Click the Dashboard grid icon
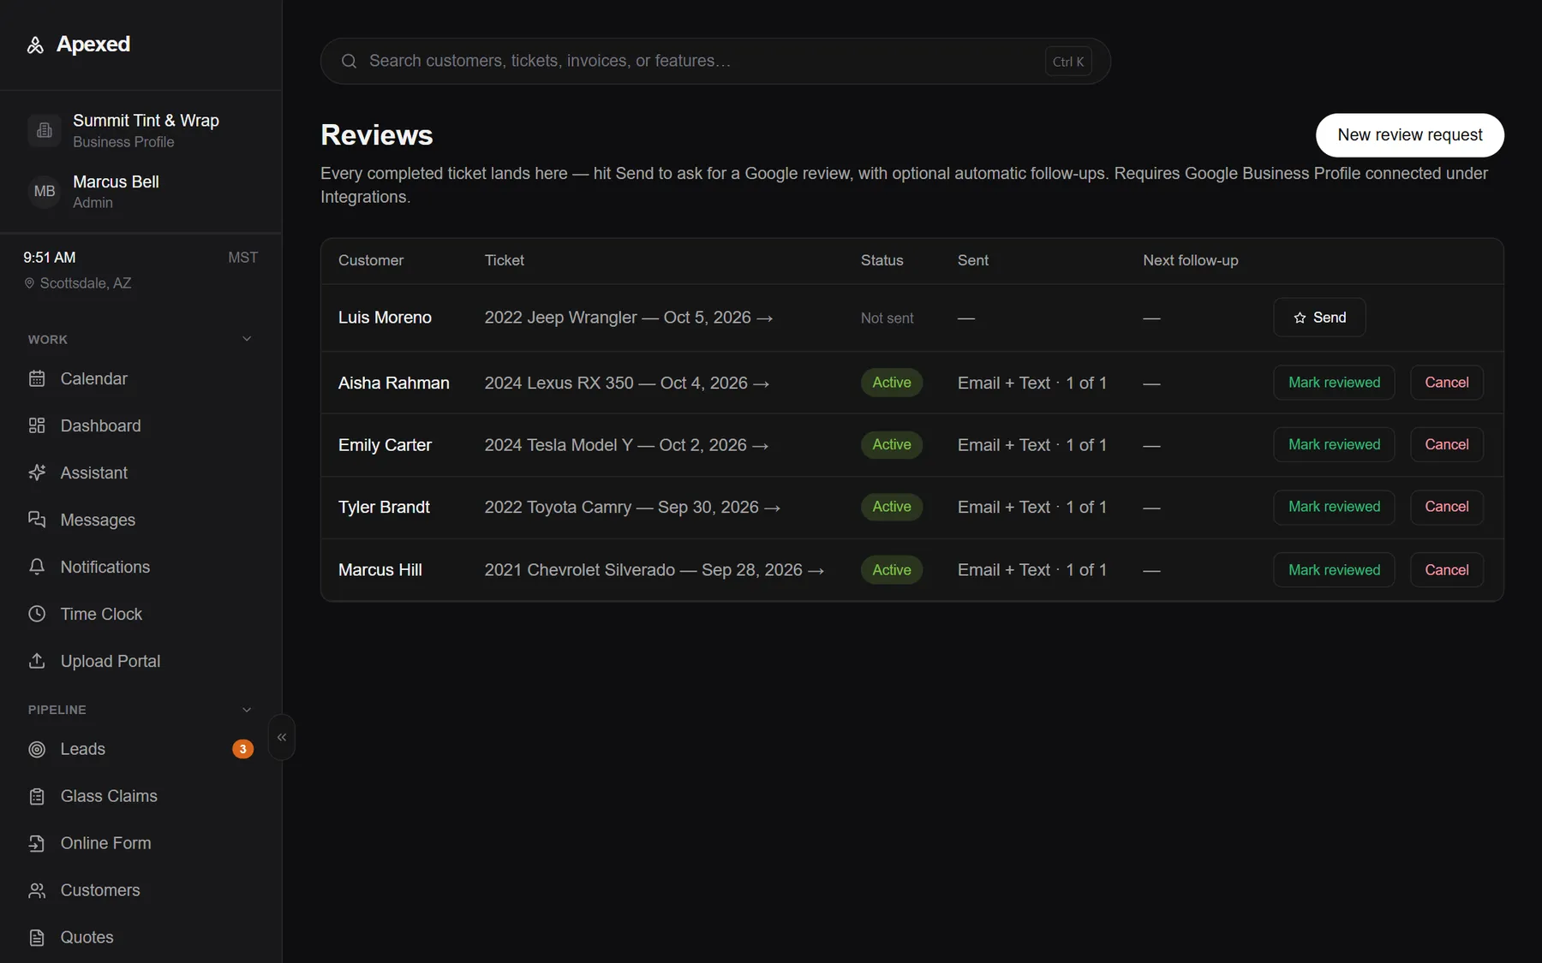Screen dimensions: 1542x963 [x=37, y=425]
